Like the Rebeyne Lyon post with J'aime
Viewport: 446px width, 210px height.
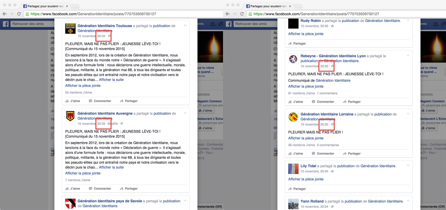click(295, 102)
